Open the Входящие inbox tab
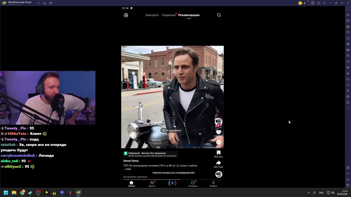 coord(193,184)
